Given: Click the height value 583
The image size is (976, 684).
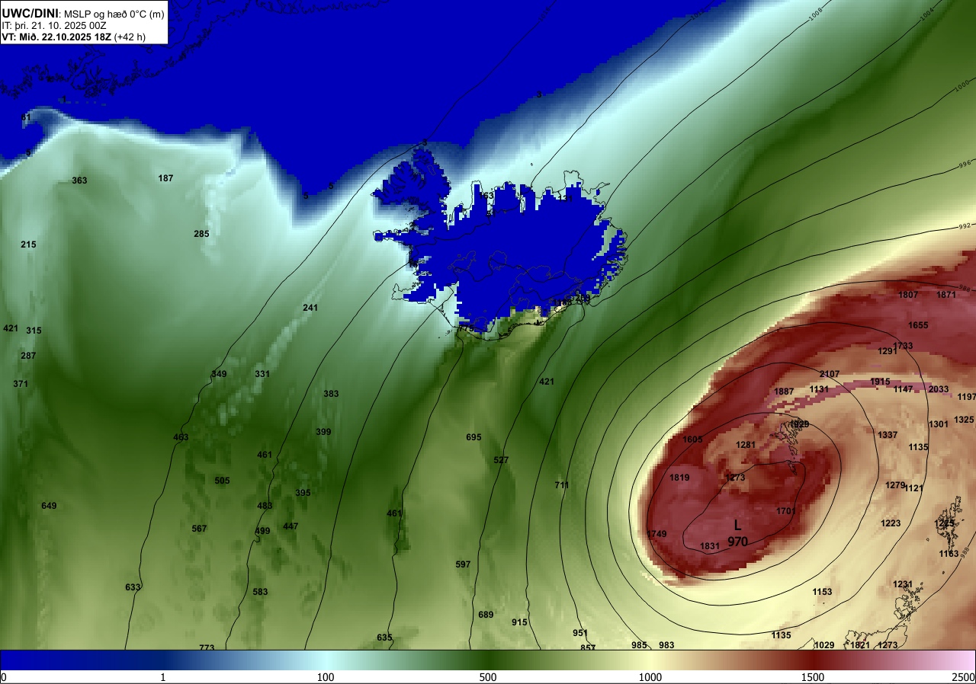Looking at the screenshot, I should 260,592.
